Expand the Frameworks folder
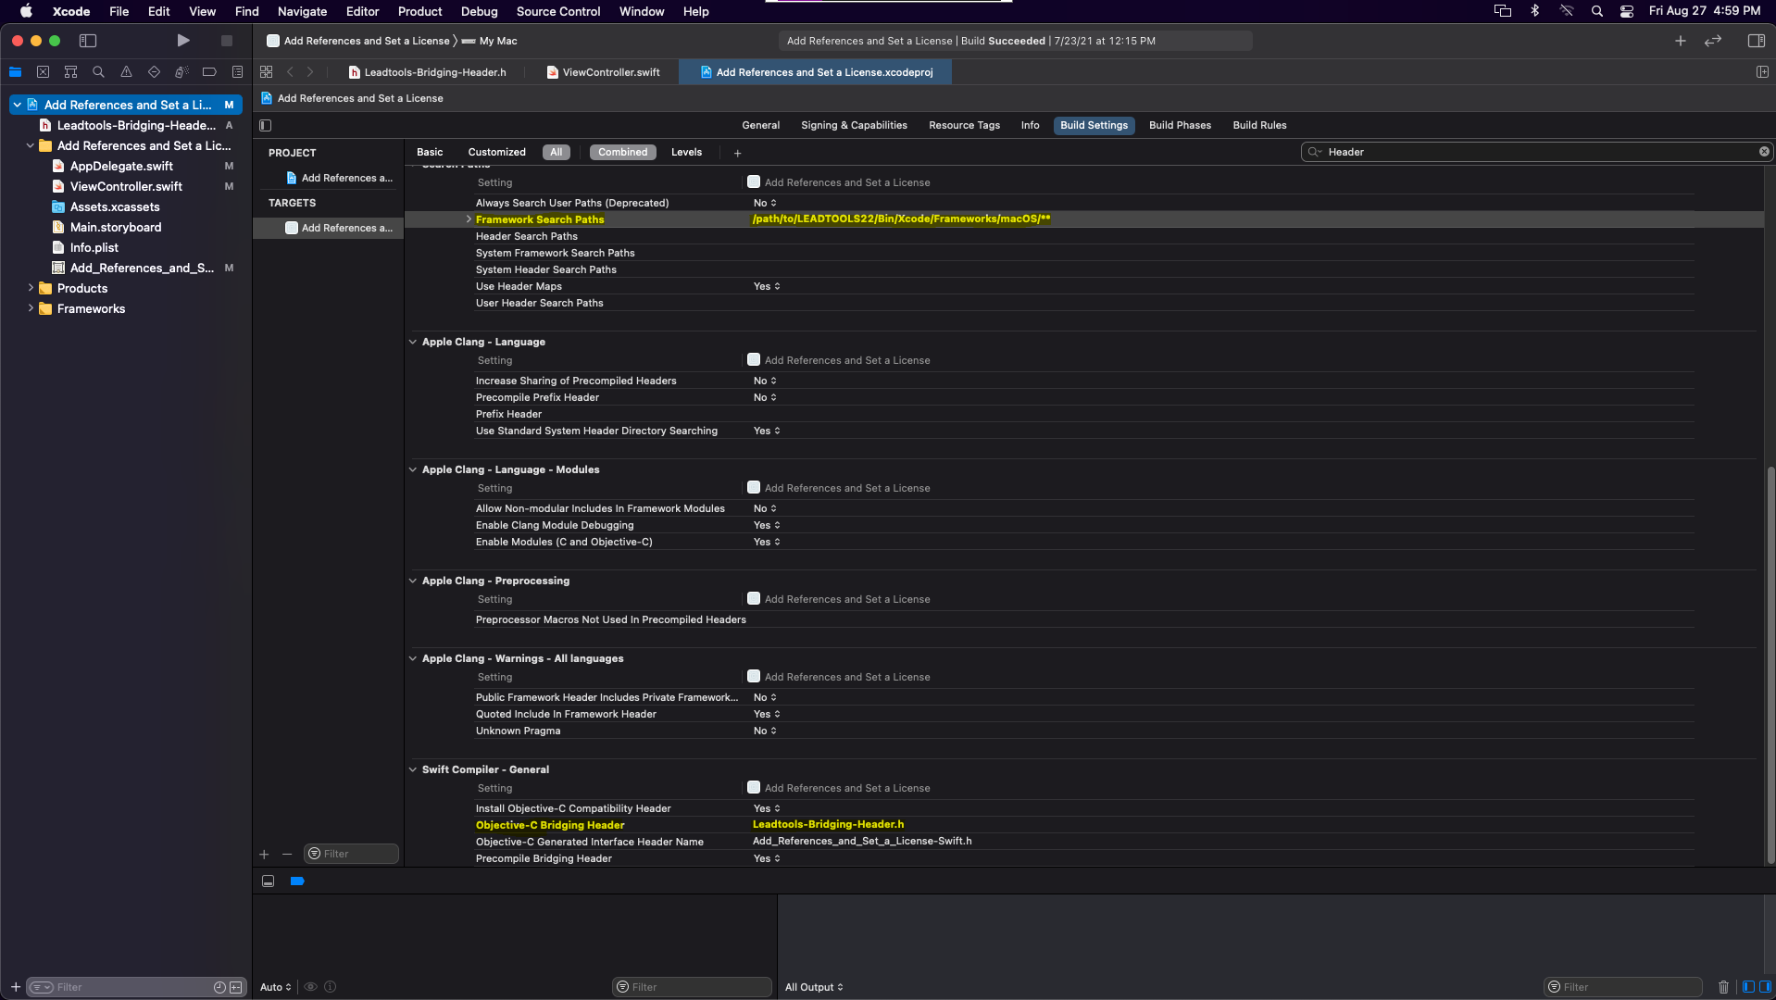This screenshot has height=1000, width=1776. (x=31, y=308)
